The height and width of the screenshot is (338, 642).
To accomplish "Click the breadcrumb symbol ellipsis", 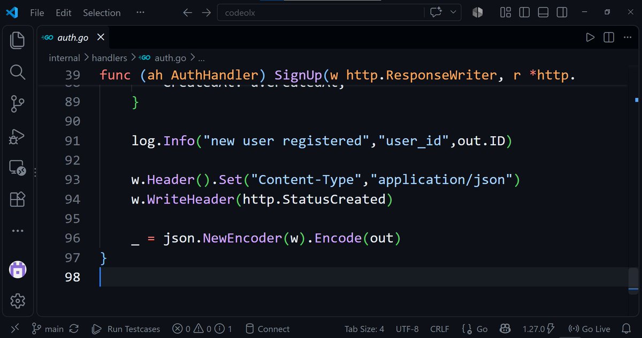I will [x=201, y=58].
